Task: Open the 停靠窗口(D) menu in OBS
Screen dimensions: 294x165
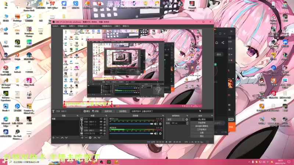Action: 82,26
